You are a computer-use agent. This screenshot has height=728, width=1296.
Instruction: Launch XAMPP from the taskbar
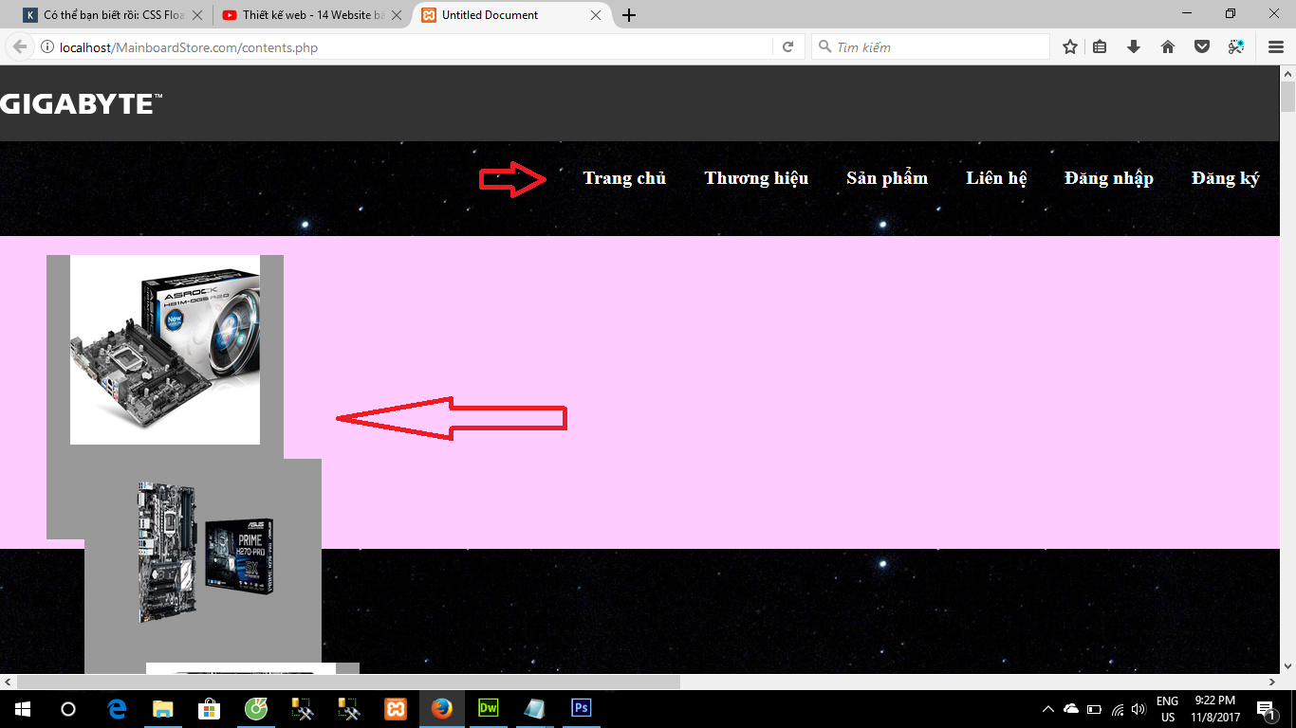[396, 708]
